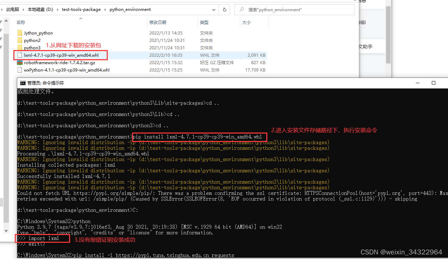Click the sort arrow above 名称 column

pyautogui.click(x=81, y=18)
